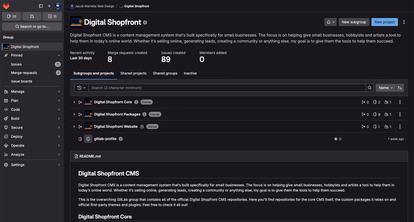414x222 pixels.
Task: Expand the Digital Shopfront Core subgroup
Action: (74, 102)
